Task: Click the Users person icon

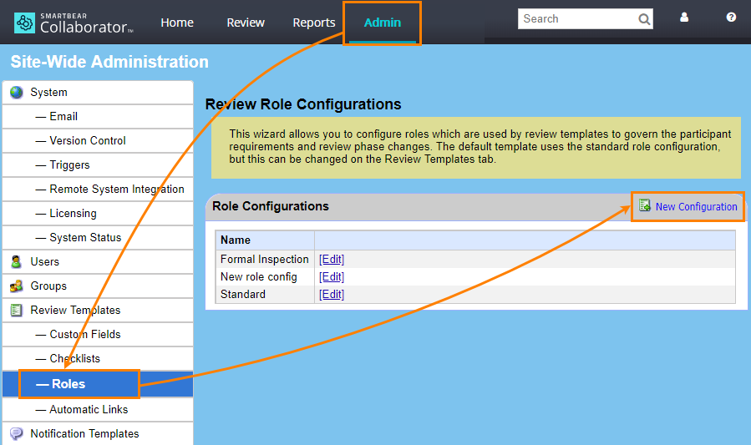Action: (17, 261)
